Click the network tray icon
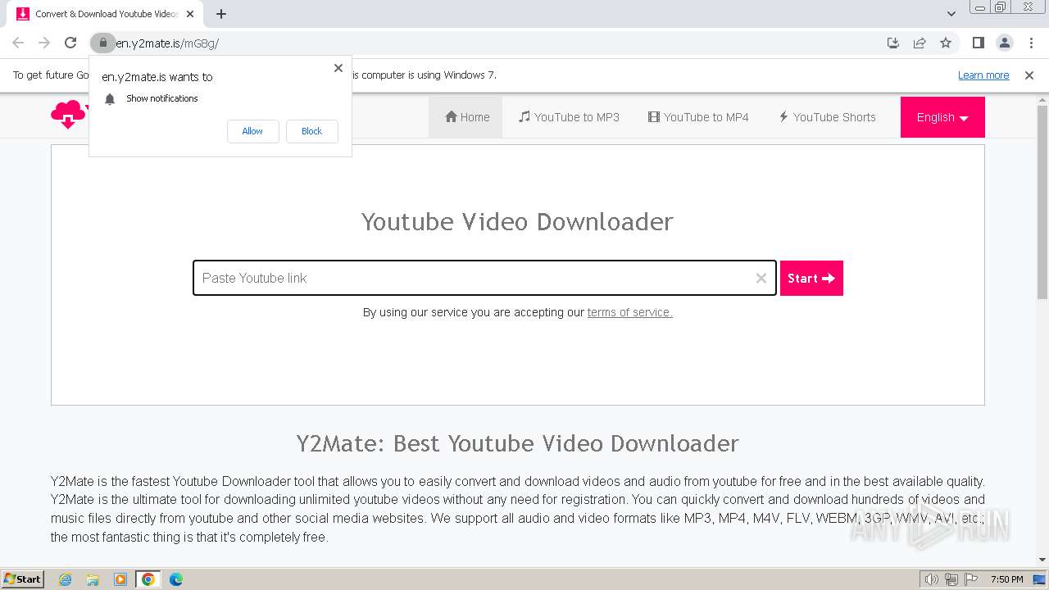1049x590 pixels. point(951,579)
